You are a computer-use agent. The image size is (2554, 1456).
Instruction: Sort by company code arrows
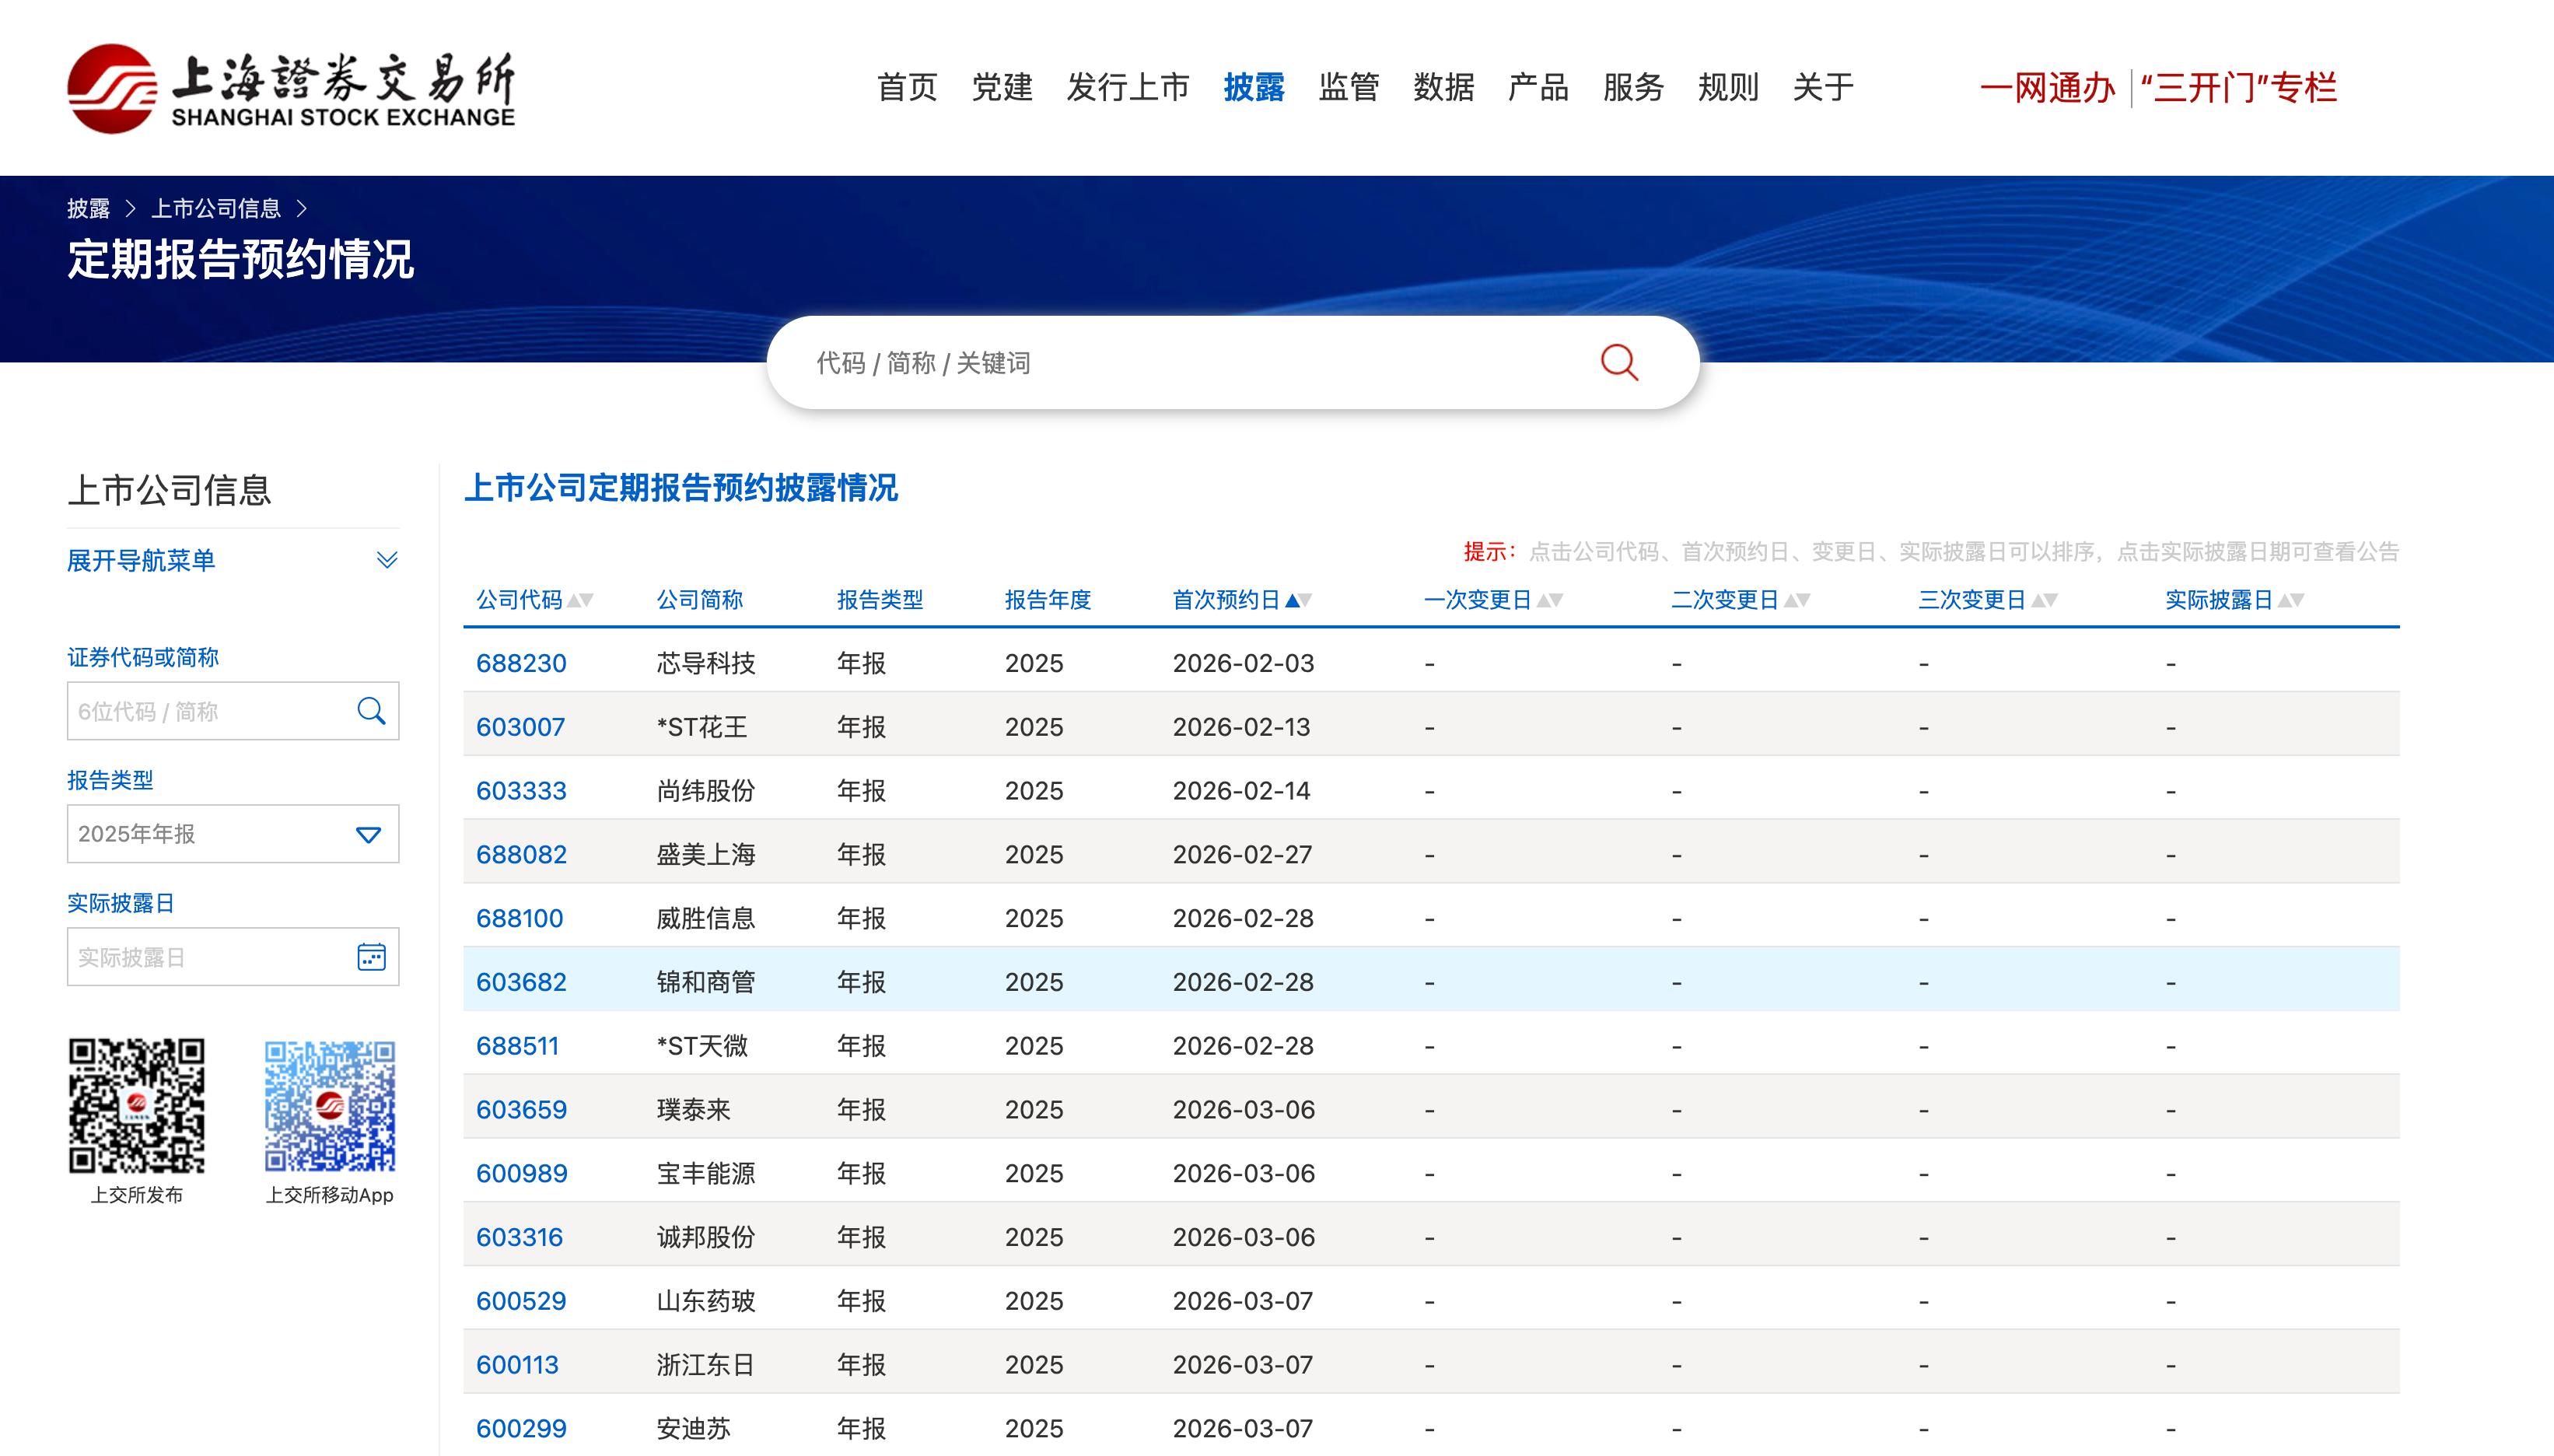point(581,600)
